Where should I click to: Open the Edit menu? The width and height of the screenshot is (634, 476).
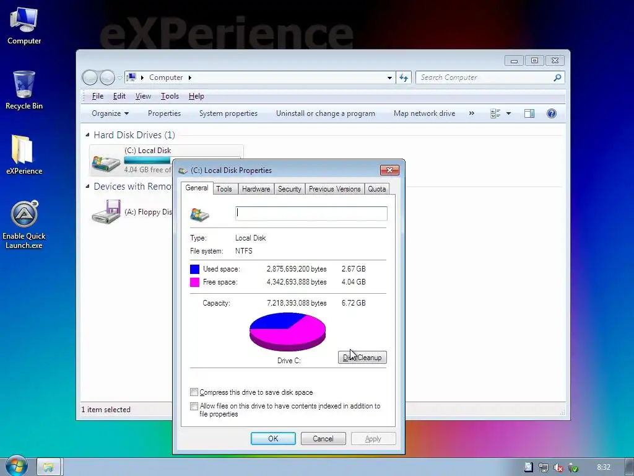[x=119, y=96]
